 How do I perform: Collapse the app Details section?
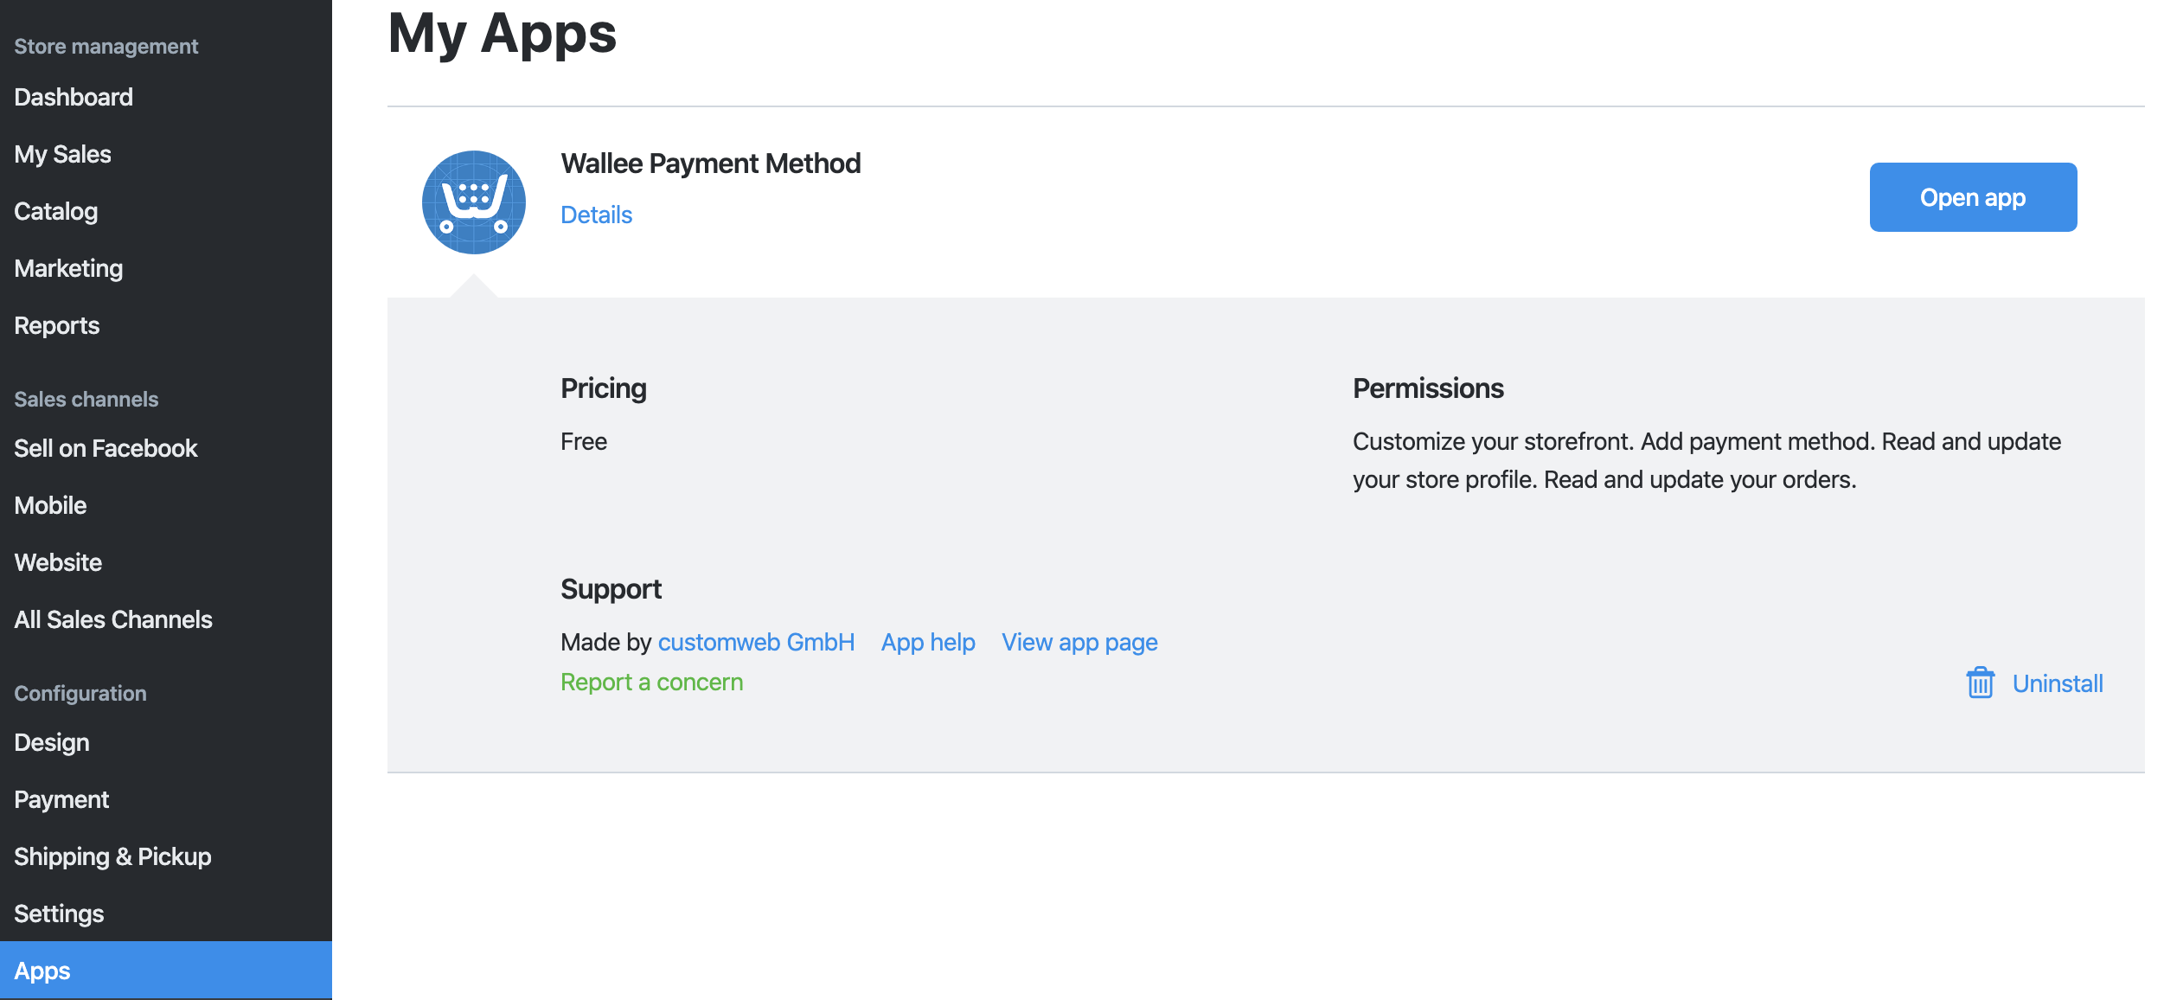tap(596, 215)
